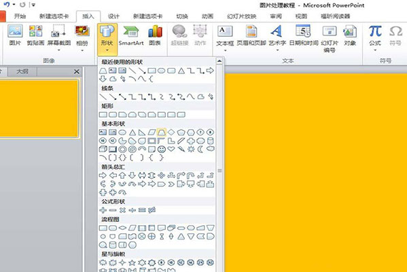Open the equation dropdown
The image size is (407, 272).
pyautogui.click(x=375, y=50)
